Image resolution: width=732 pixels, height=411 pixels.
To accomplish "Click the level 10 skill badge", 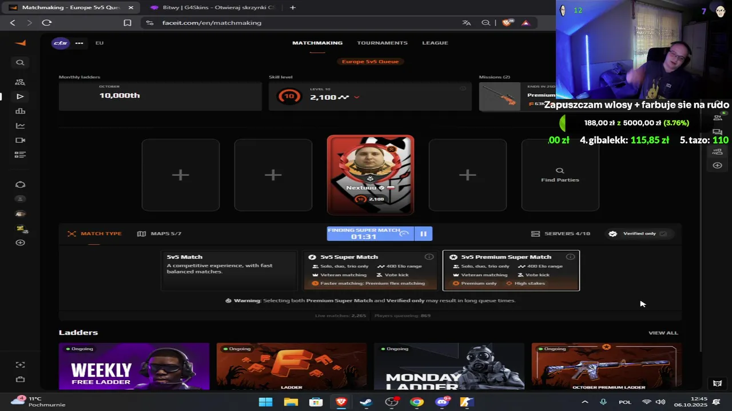I will click(289, 96).
